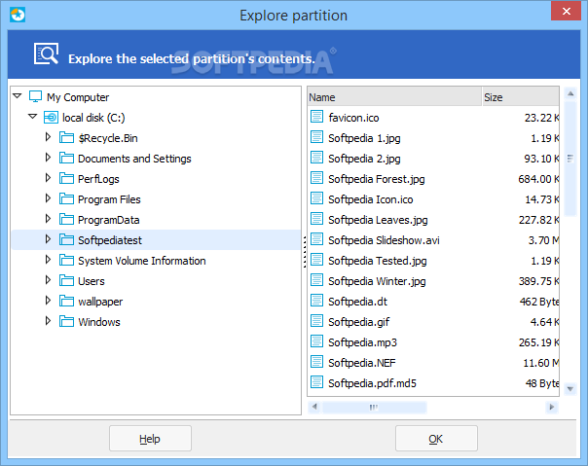The height and width of the screenshot is (466, 588).
Task: Click the vertical scrollbar thumb
Action: (570, 159)
